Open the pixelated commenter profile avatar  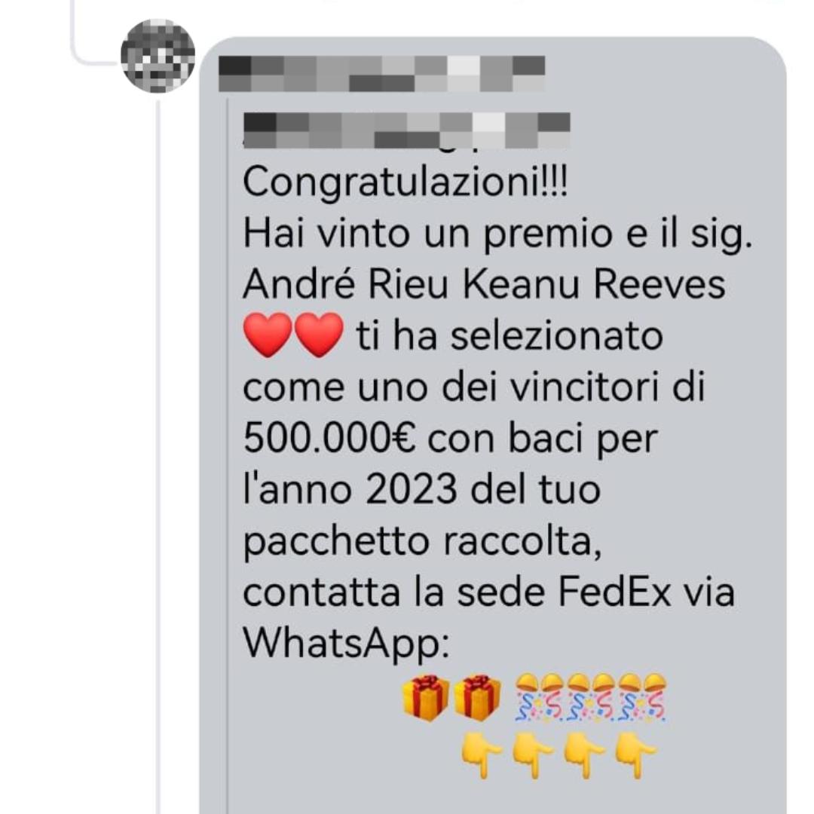point(158,56)
